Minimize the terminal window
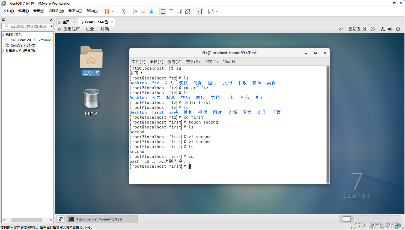Viewport: 405px width, 230px height. pyautogui.click(x=306, y=53)
